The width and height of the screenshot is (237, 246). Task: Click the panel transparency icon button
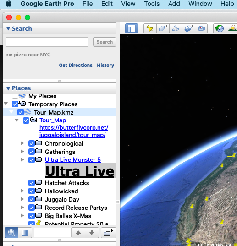[x=25, y=233]
